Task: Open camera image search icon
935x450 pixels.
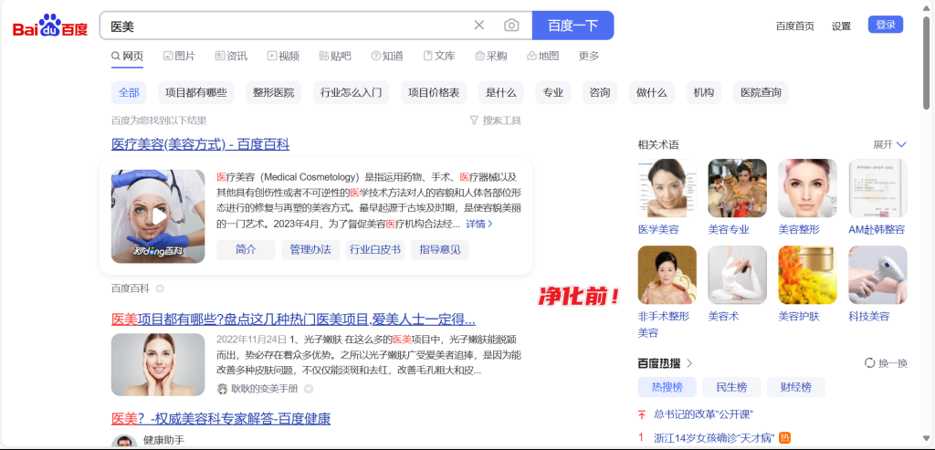Action: [511, 25]
